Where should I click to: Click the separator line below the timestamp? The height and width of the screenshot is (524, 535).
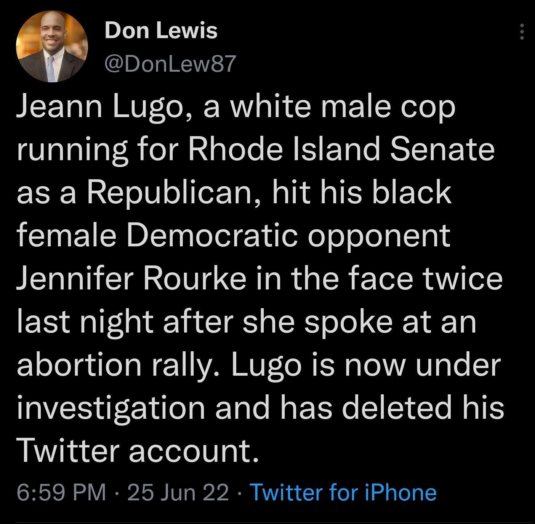pyautogui.click(x=267, y=521)
